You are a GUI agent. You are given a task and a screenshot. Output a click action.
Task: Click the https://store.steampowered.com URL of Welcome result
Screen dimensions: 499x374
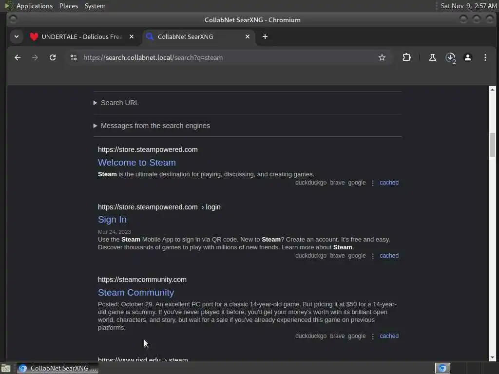click(x=148, y=150)
